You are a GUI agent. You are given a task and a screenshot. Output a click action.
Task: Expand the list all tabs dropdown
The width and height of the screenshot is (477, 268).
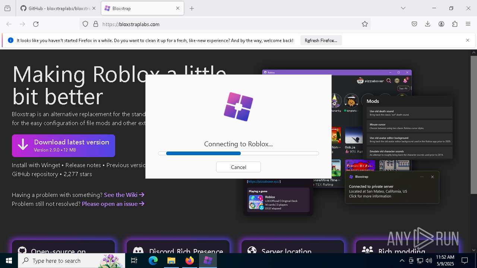[x=403, y=8]
